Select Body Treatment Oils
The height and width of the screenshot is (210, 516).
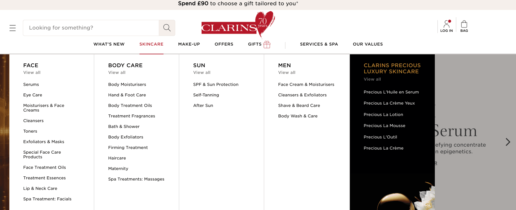130,105
